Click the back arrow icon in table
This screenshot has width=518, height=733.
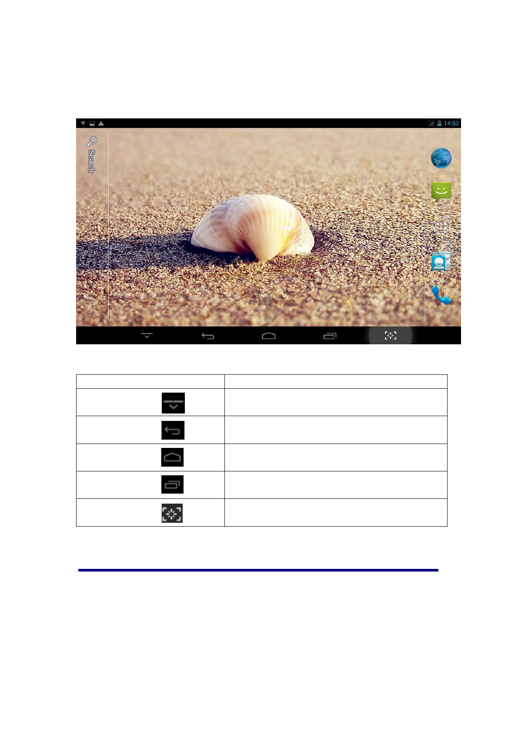pyautogui.click(x=173, y=430)
